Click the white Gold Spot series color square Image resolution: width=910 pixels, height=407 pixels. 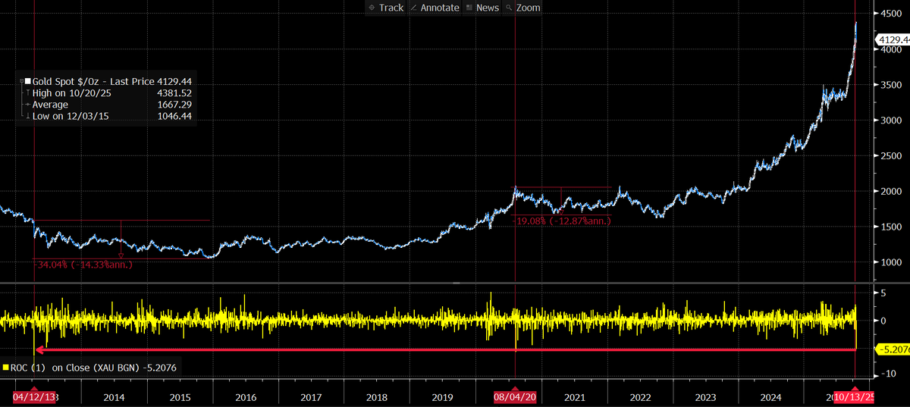pos(29,81)
